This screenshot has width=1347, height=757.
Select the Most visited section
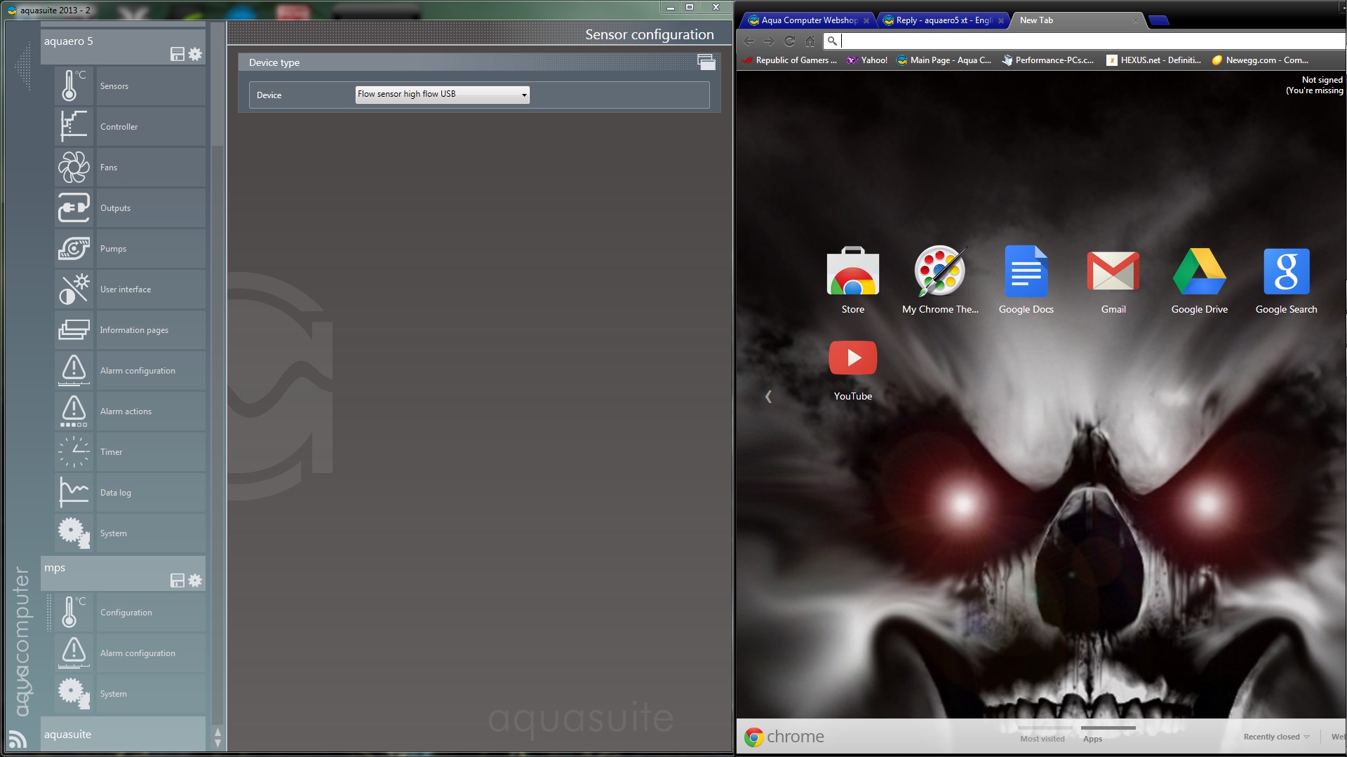tap(1042, 739)
